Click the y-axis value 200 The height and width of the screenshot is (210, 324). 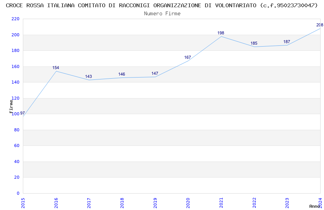pos(16,35)
